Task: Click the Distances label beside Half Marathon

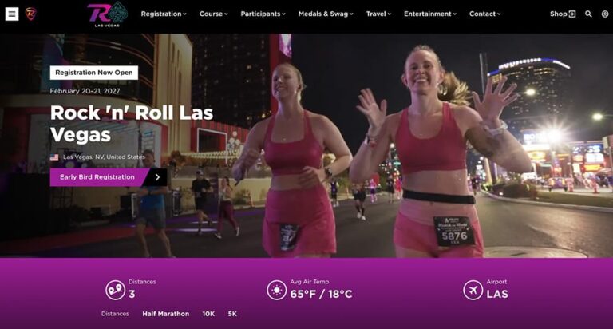Action: click(x=115, y=314)
